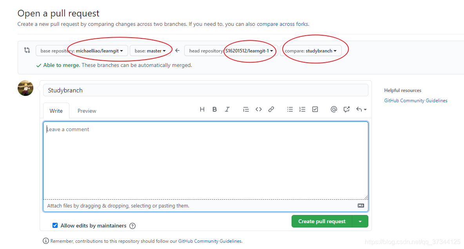
Task: Click Attach files by dragging & dropping bar
Action: tap(206, 206)
